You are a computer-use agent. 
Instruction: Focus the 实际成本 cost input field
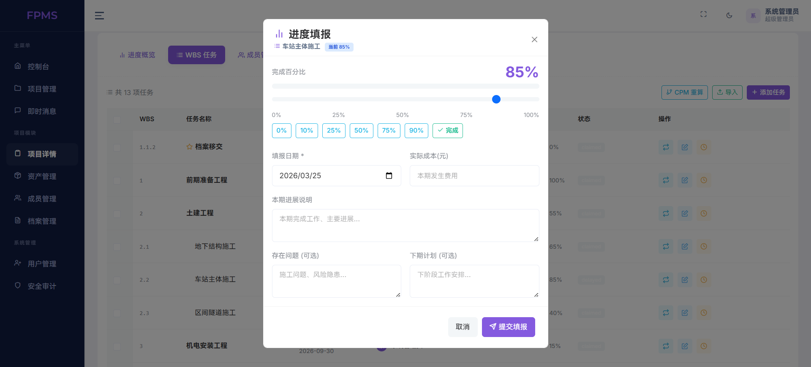tap(474, 176)
